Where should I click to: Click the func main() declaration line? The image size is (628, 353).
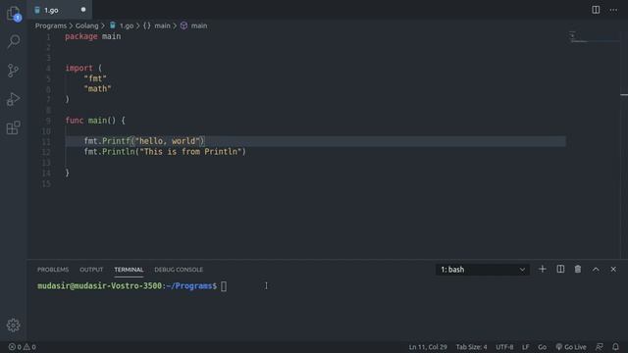tap(95, 121)
